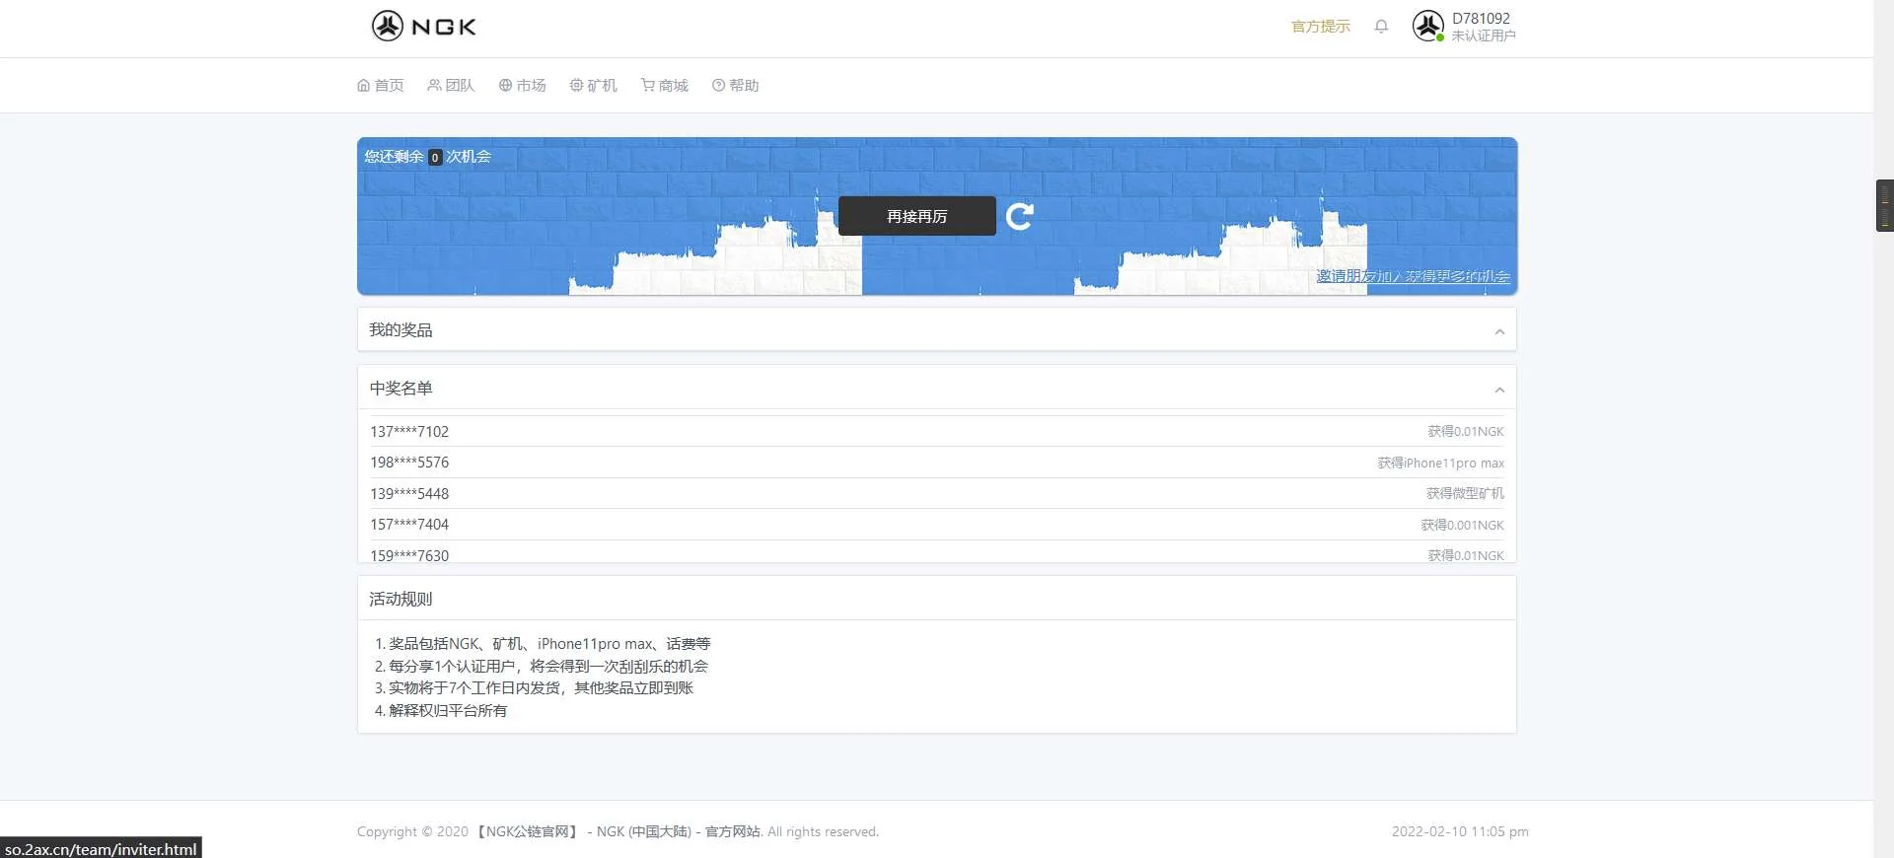Click the 官方提示 link
The width and height of the screenshot is (1894, 858).
1320,27
